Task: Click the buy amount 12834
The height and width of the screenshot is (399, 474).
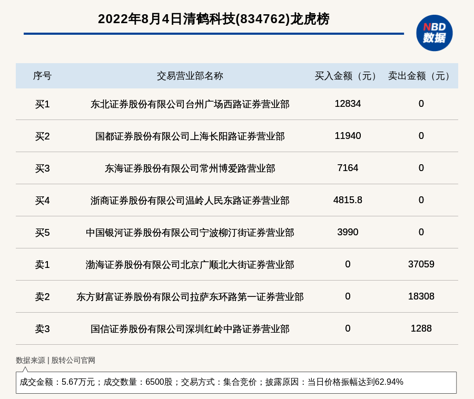Action: pyautogui.click(x=348, y=104)
